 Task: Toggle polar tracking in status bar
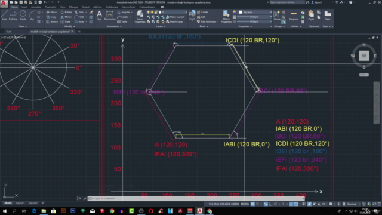[276, 204]
